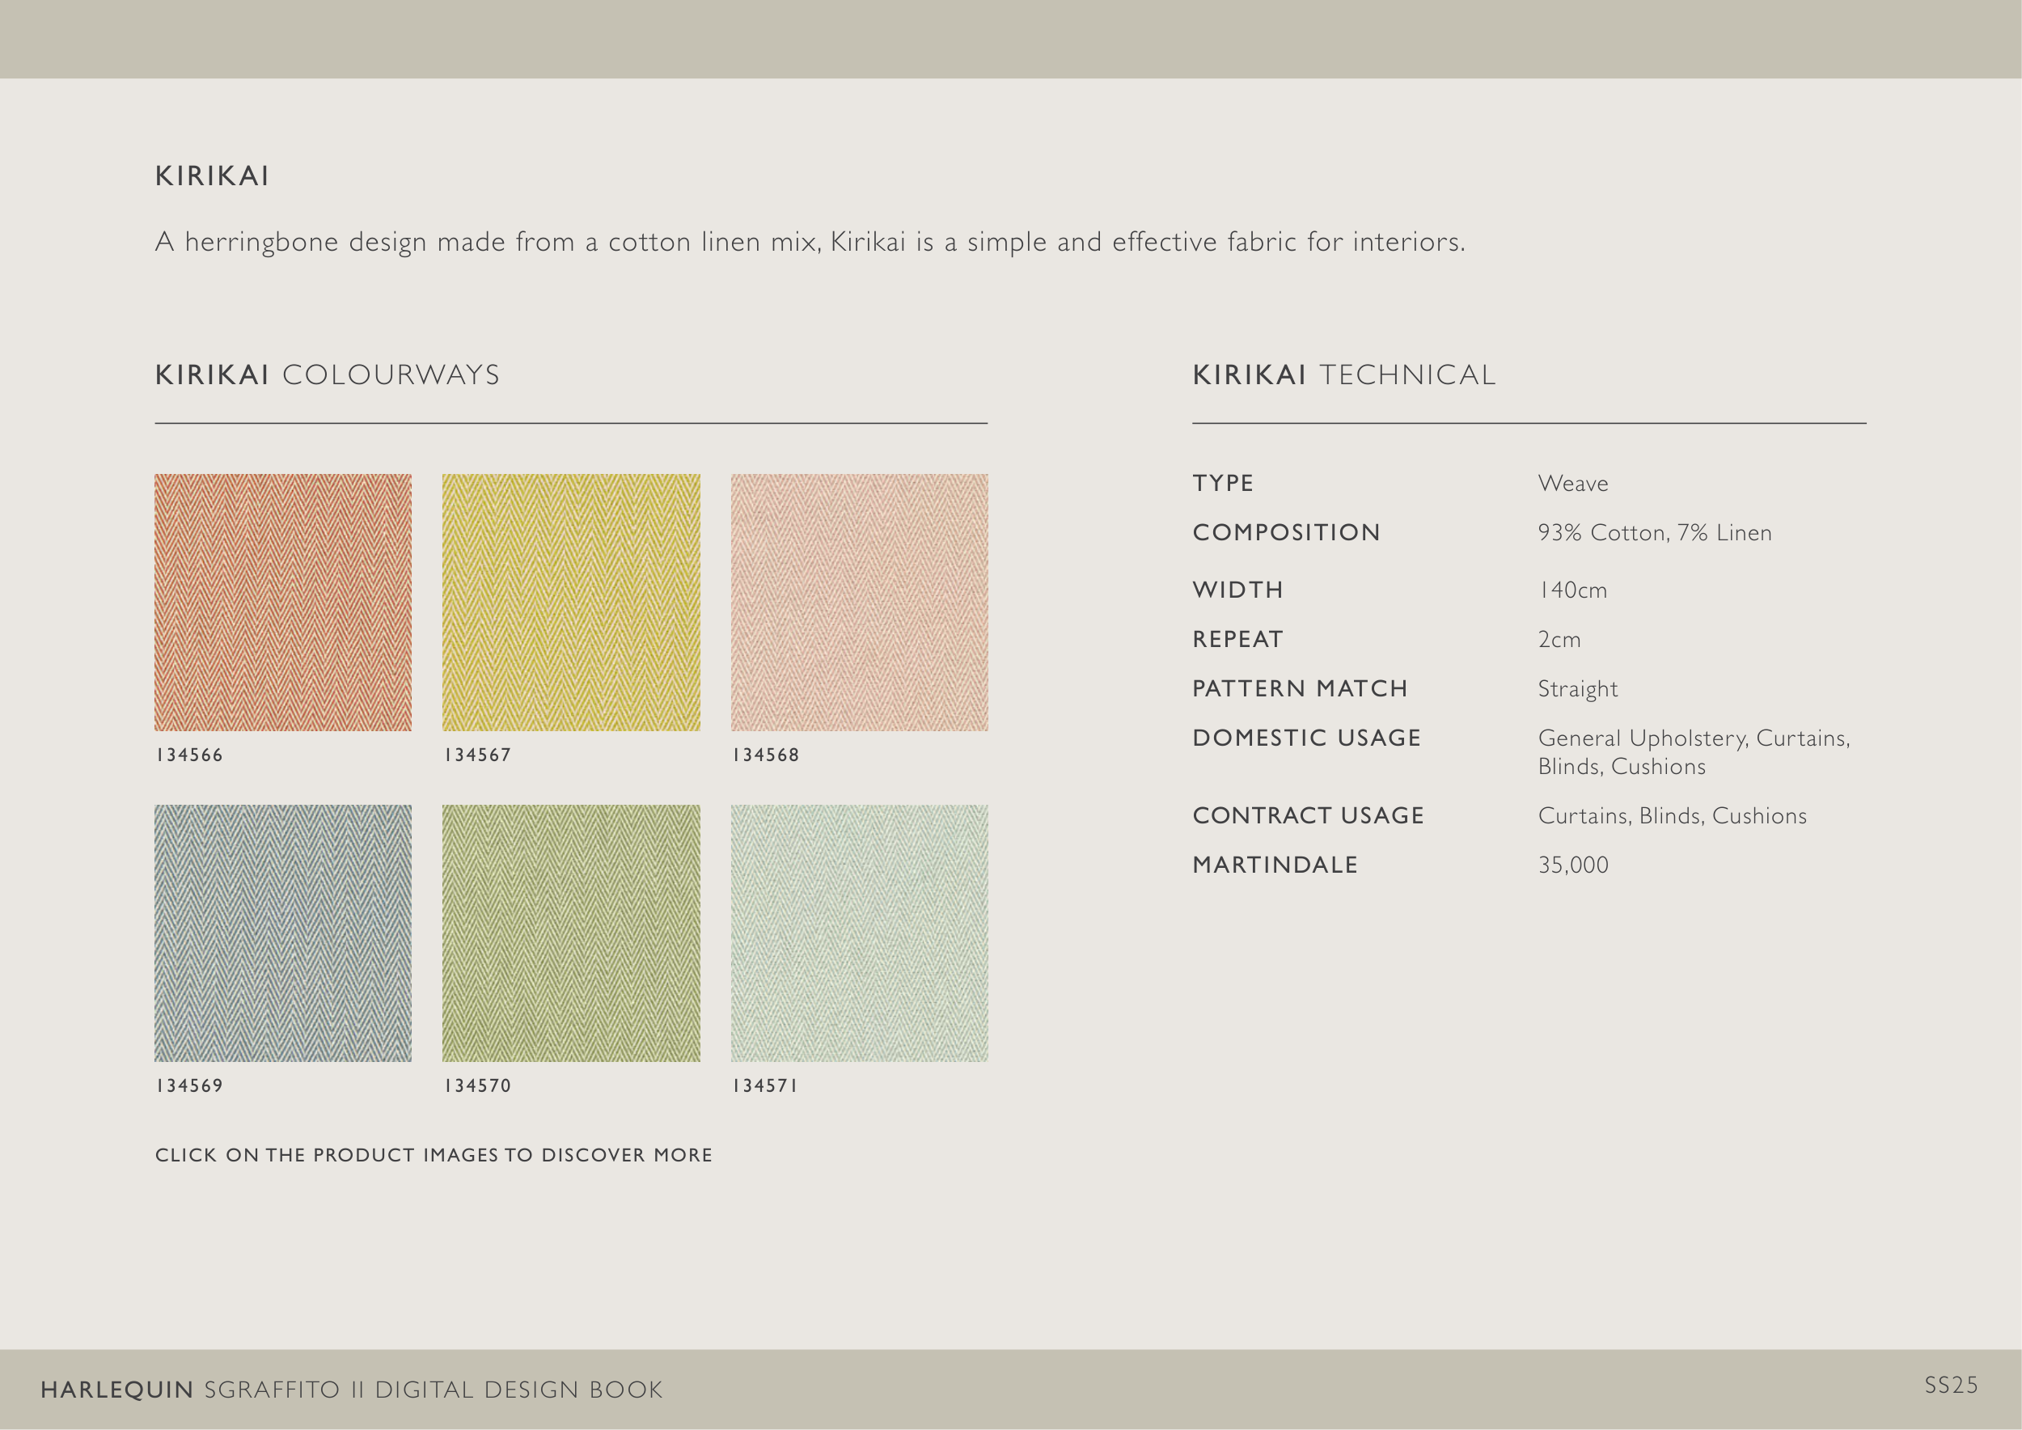Select the pale mint swatch 134571
2022x1430 pixels.
(859, 933)
